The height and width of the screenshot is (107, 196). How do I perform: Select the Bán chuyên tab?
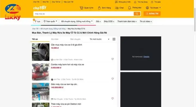click(75, 39)
